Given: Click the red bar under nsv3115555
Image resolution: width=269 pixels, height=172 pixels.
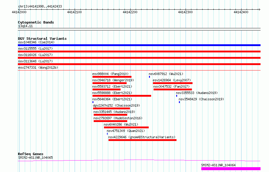Looking at the screenshot, I should click(139, 52).
